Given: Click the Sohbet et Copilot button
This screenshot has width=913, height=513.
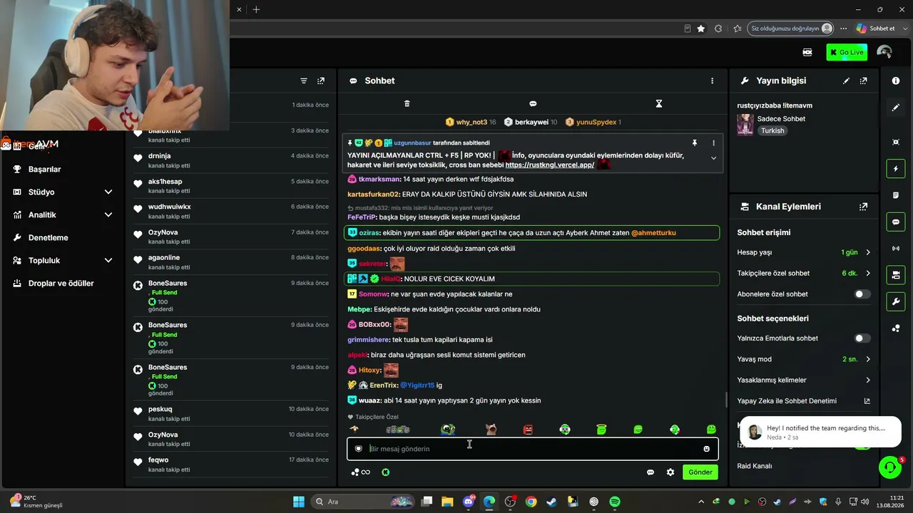Looking at the screenshot, I should pos(876,28).
